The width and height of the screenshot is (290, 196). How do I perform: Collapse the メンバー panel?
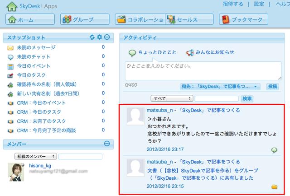tap(107, 144)
